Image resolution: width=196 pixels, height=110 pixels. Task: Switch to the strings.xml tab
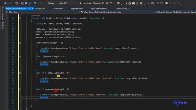click(40, 9)
